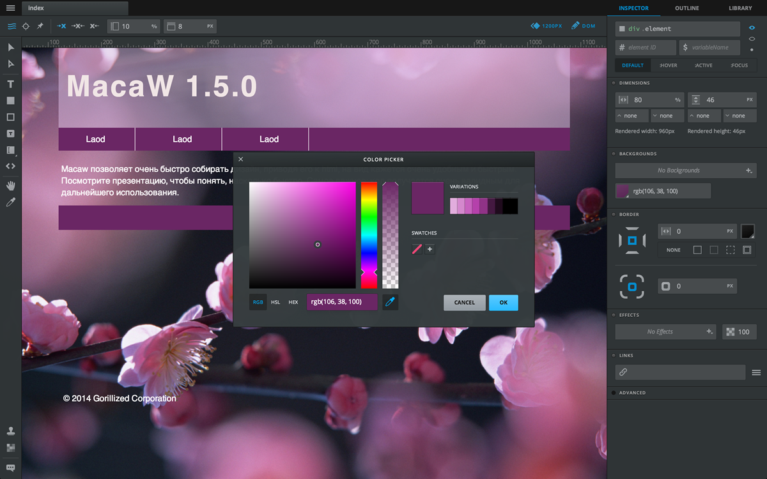767x479 pixels.
Task: Click the rgb(106, 38, 100) value field in Color Picker
Action: [x=343, y=302]
